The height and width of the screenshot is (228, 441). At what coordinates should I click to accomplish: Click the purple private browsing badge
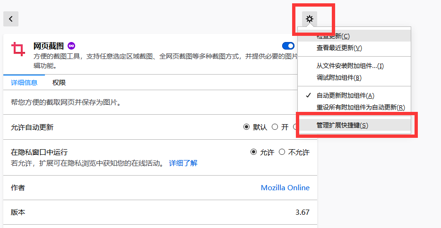pos(71,45)
